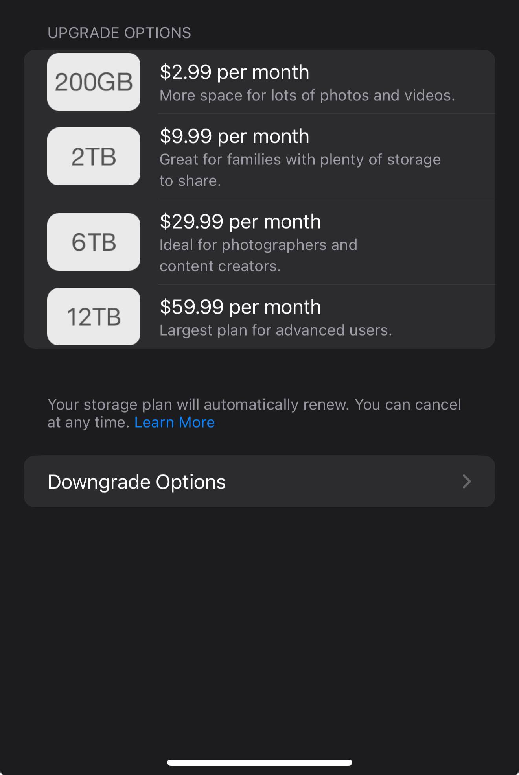Select the $2.99 per month plan
This screenshot has height=775, width=519.
234,72
